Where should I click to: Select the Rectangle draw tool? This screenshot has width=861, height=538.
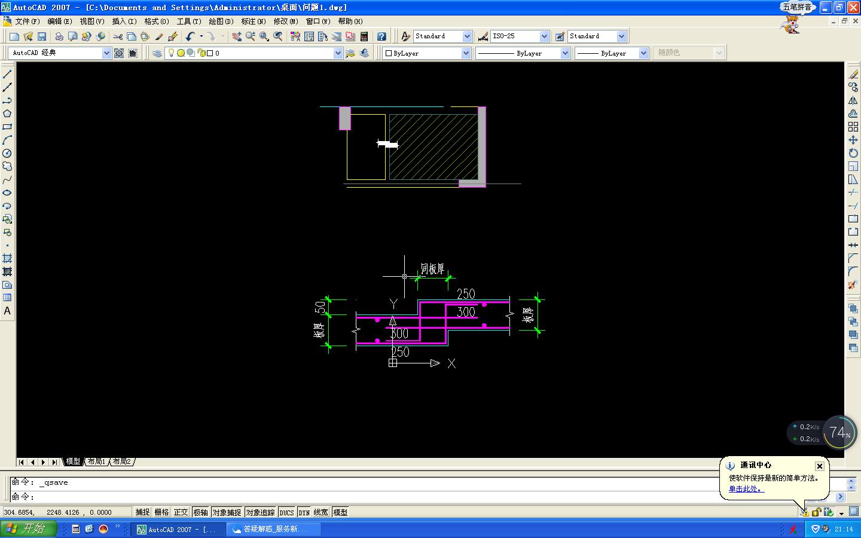tap(7, 127)
